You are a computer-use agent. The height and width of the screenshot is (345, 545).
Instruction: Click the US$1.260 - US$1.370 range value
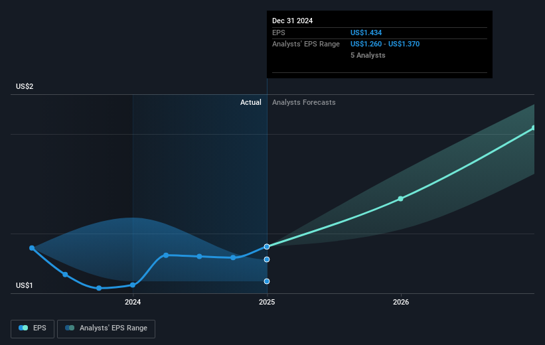pos(385,44)
